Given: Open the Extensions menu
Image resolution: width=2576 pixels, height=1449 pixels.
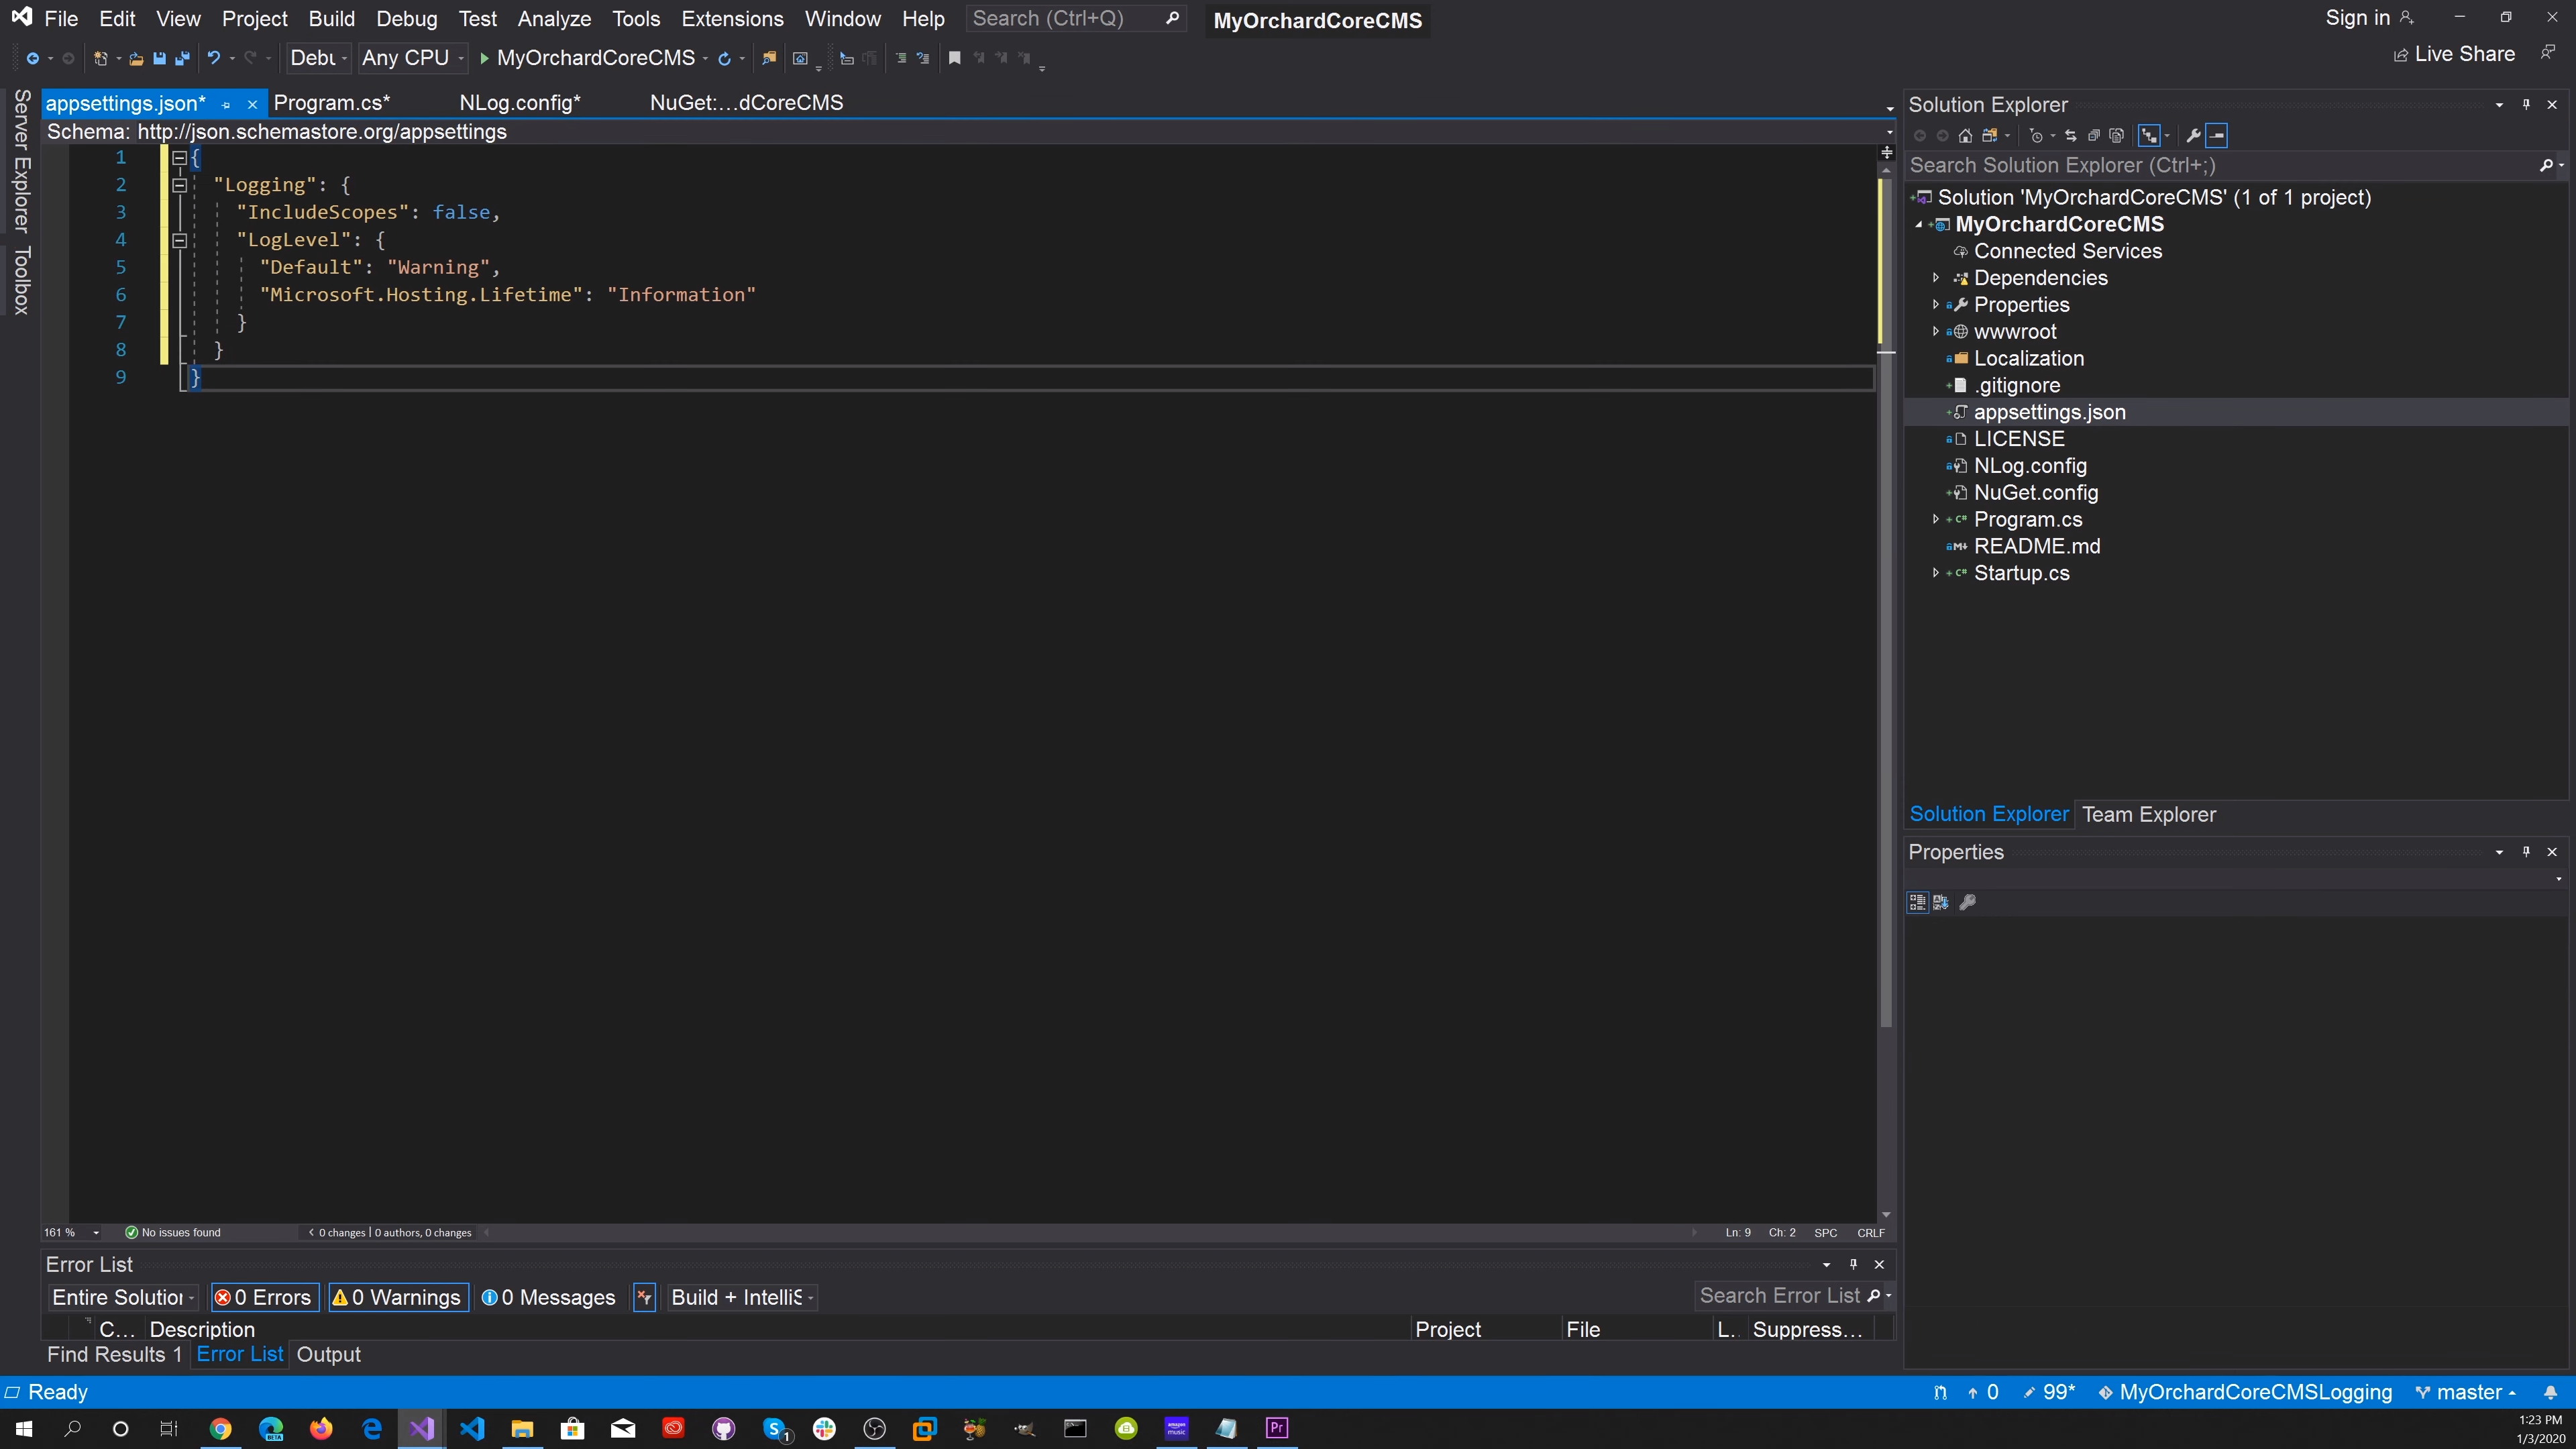Looking at the screenshot, I should 732,19.
